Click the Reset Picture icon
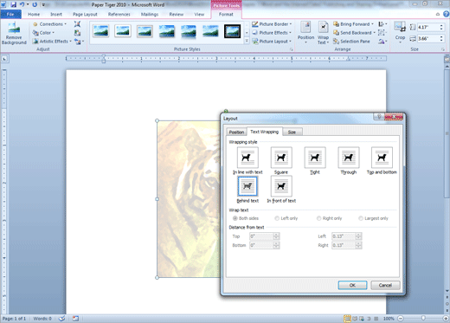Viewport: 450px width, 323px height. [x=79, y=42]
